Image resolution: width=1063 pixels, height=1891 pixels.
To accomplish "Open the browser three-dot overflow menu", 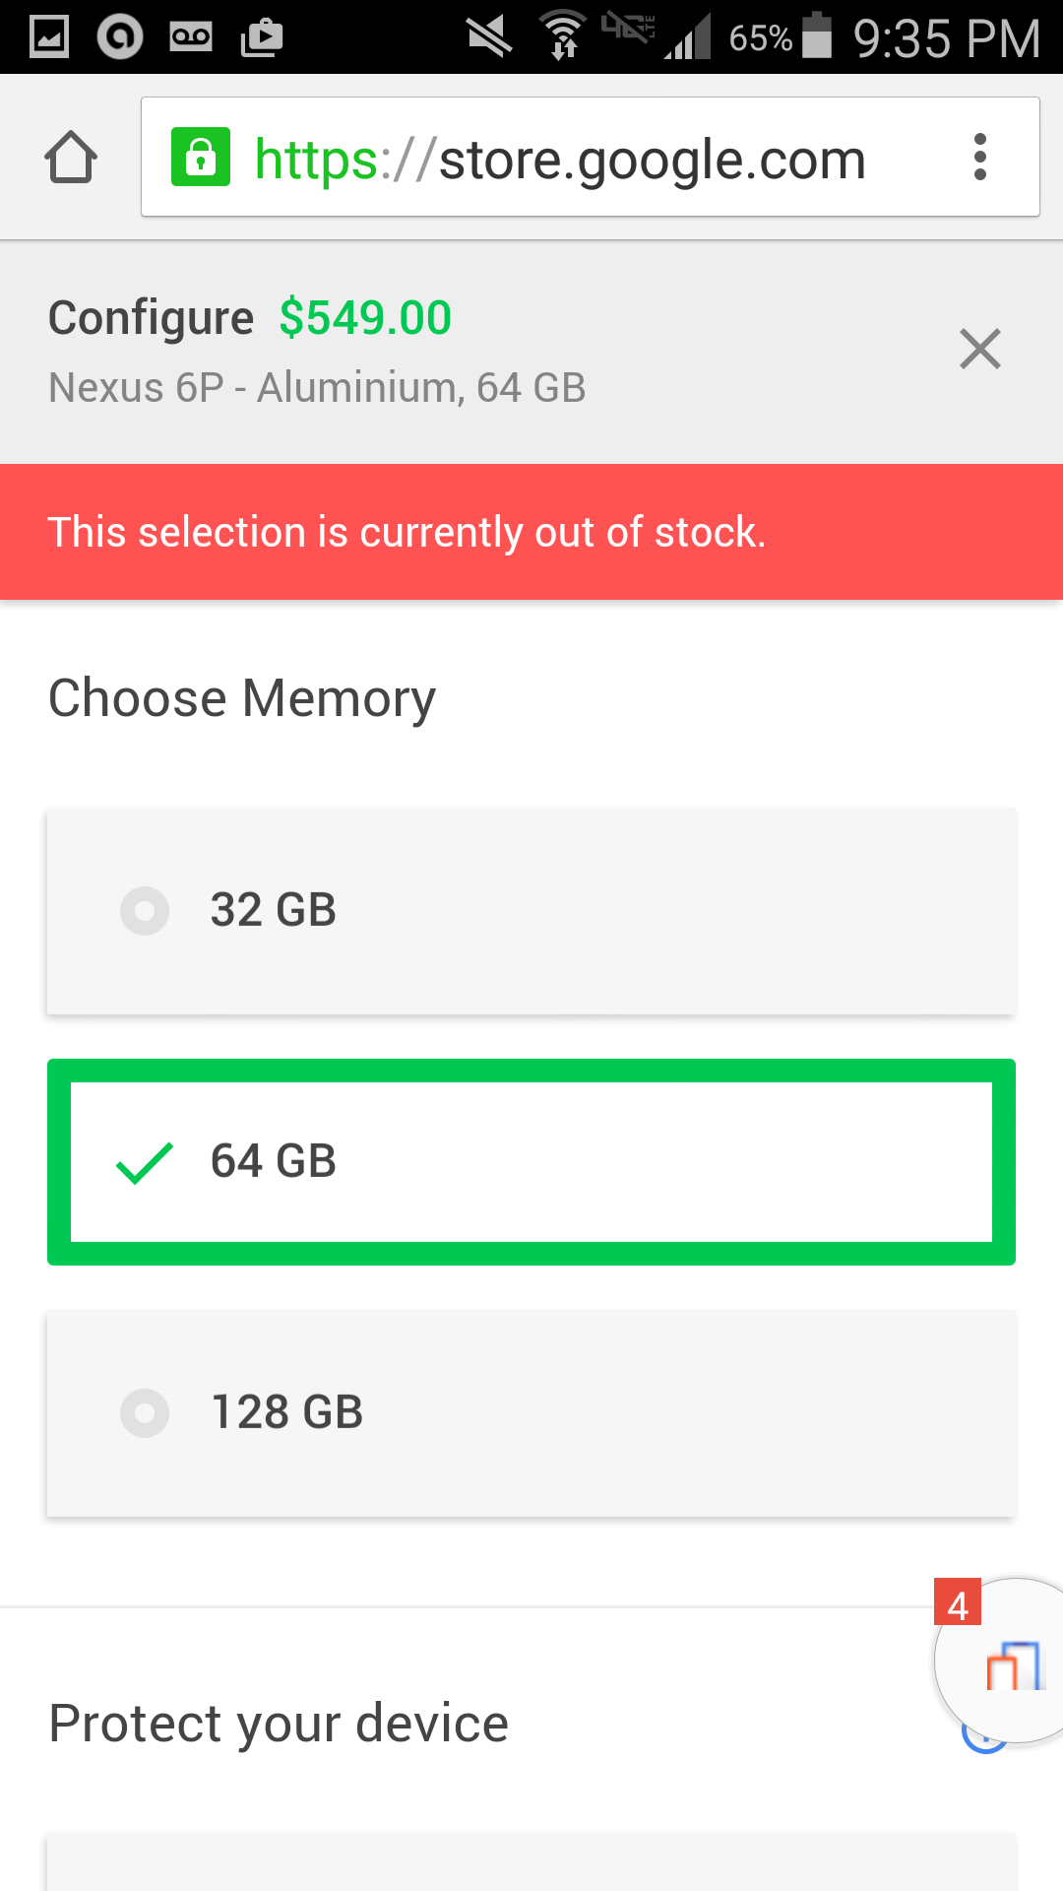I will [x=979, y=158].
